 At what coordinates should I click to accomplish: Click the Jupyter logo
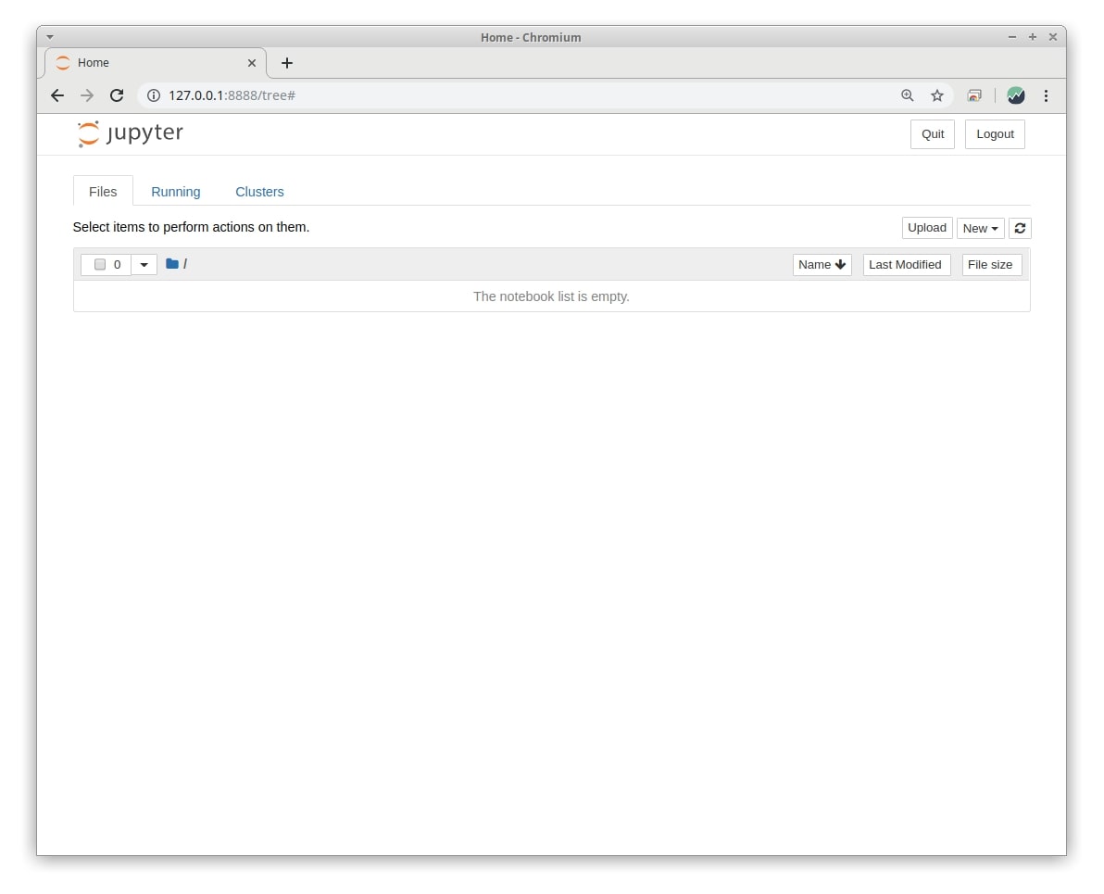click(131, 133)
